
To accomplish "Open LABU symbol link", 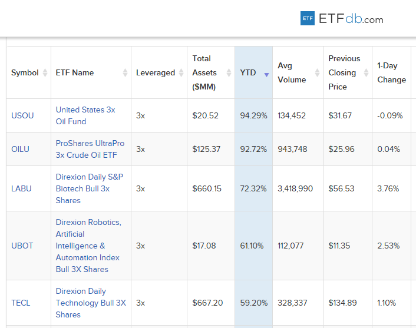I will click(x=21, y=188).
